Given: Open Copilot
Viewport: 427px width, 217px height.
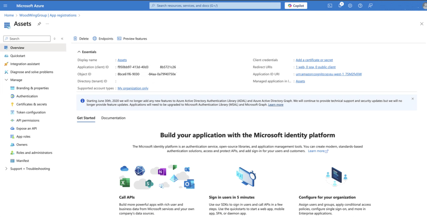Looking at the screenshot, I should coord(296,6).
